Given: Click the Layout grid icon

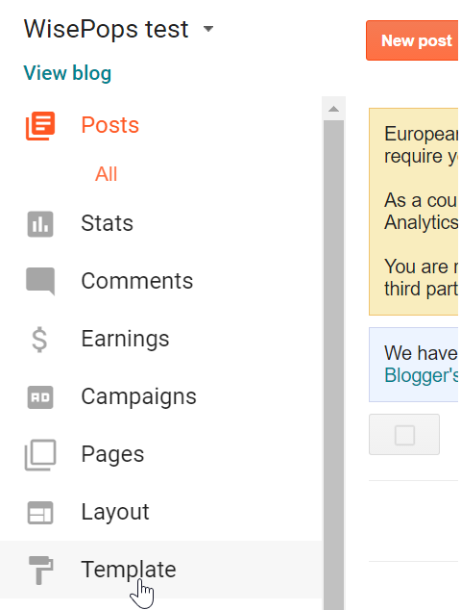Looking at the screenshot, I should (40, 513).
